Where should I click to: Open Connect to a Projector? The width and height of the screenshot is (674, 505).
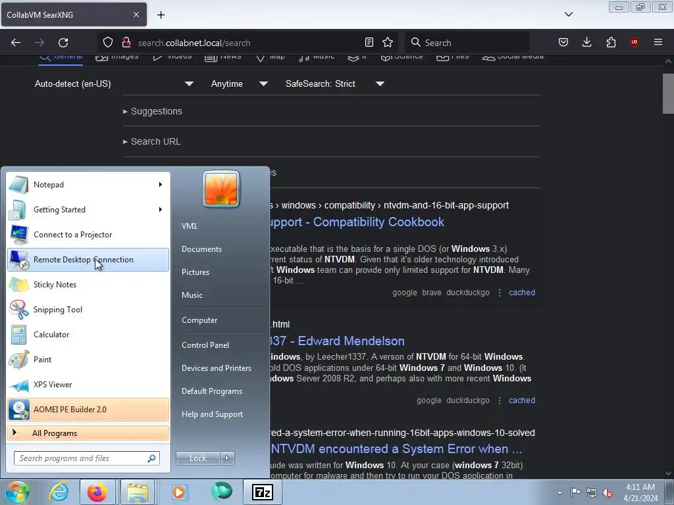(88, 235)
